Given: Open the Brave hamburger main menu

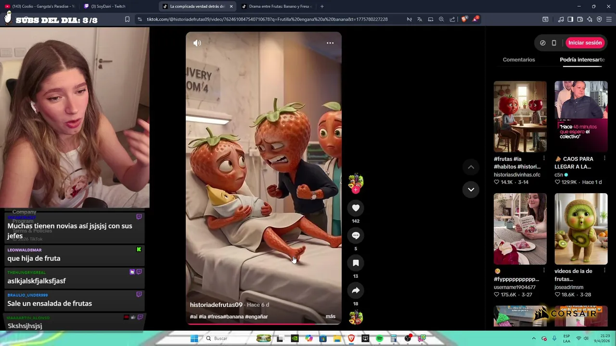Looking at the screenshot, I should pyautogui.click(x=609, y=19).
